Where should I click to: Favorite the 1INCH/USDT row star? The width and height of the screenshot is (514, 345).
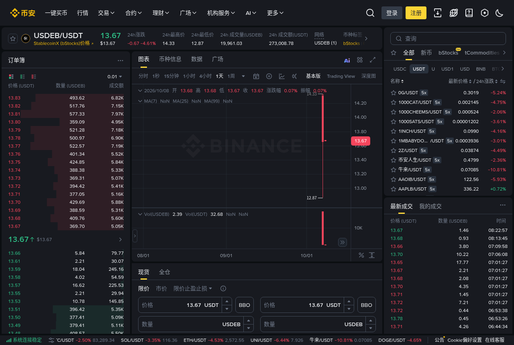tap(394, 131)
